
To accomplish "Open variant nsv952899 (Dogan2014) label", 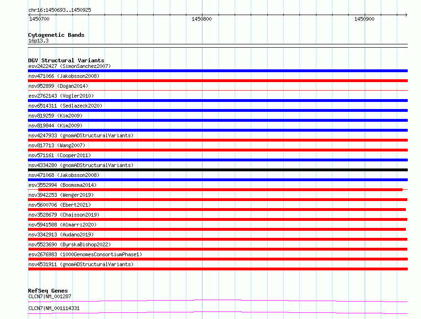I will click(x=58, y=86).
